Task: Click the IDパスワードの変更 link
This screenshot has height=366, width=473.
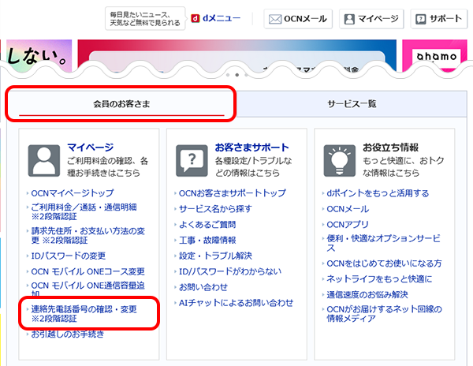Action: [x=69, y=256]
